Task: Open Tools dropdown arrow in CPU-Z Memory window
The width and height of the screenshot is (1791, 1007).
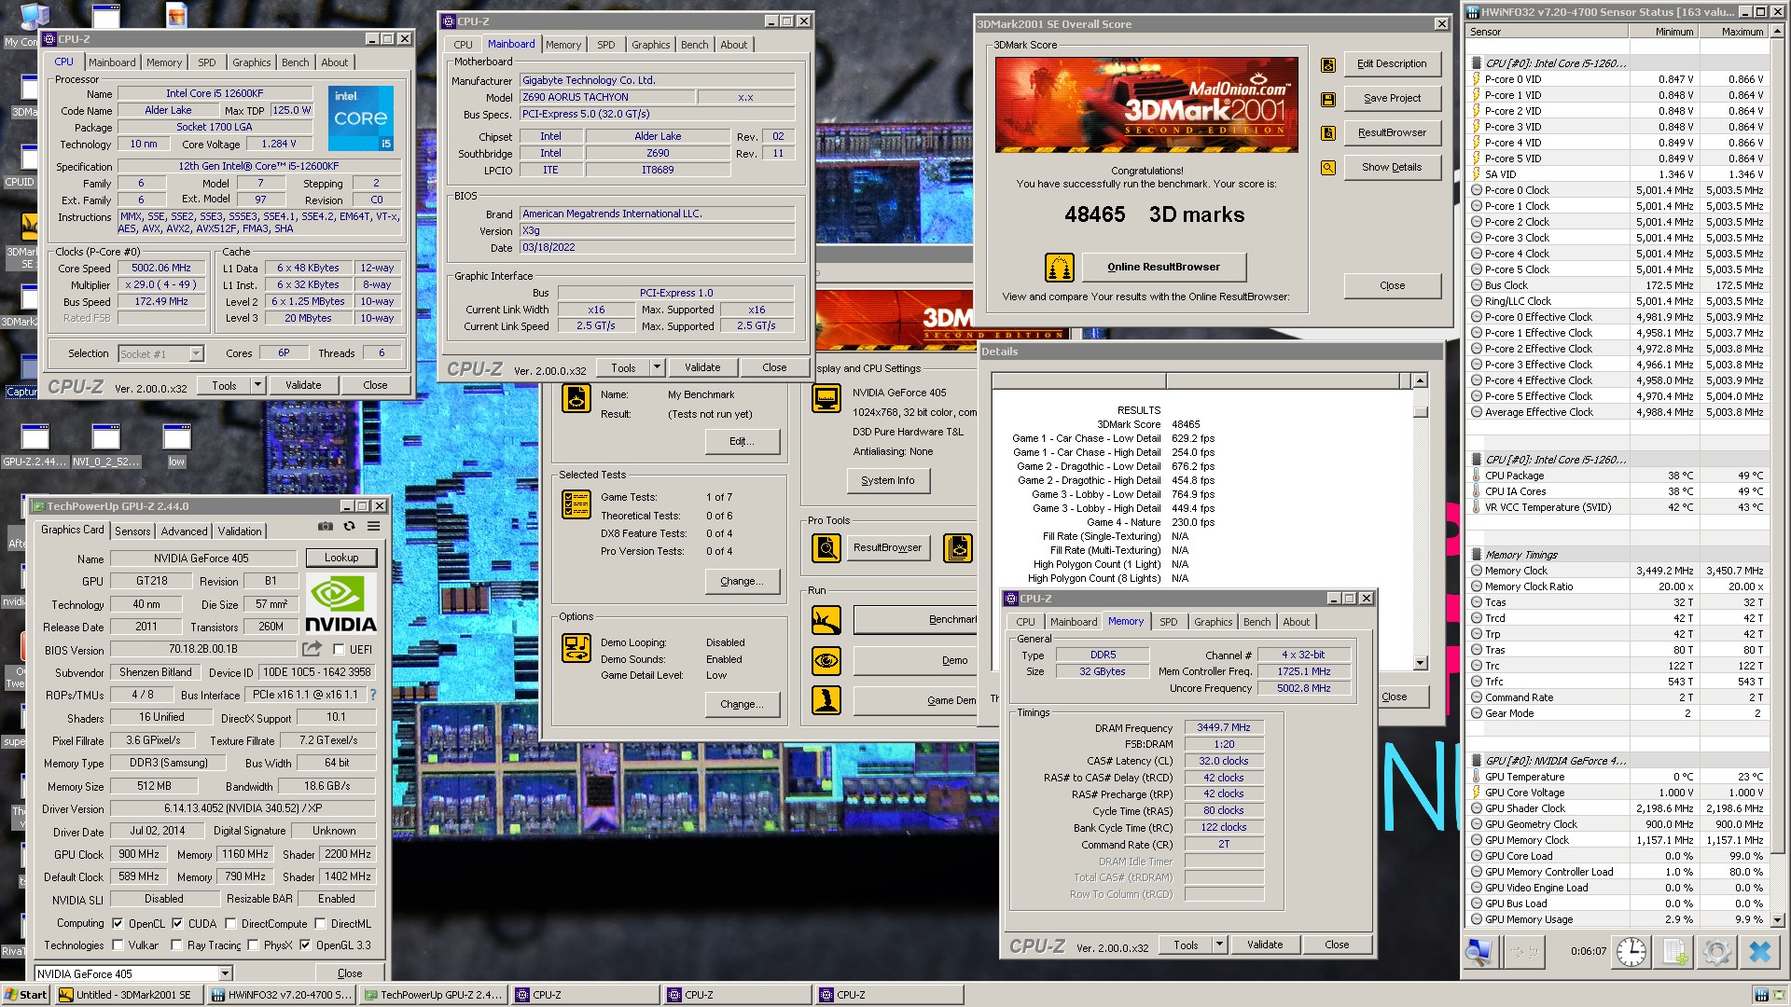Action: 1219,945
